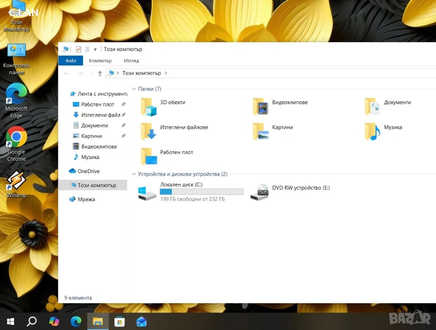Click the Up one level arrow button
The height and width of the screenshot is (330, 436).
pos(100,74)
